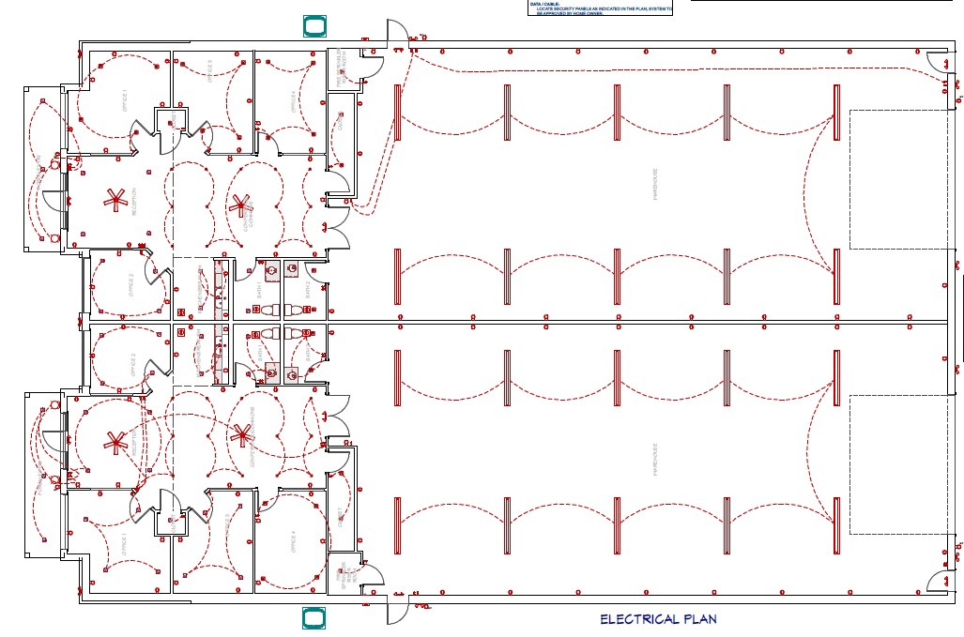The height and width of the screenshot is (637, 964).
Task: Select the upper OFFICE 4 room label
Action: tap(293, 102)
